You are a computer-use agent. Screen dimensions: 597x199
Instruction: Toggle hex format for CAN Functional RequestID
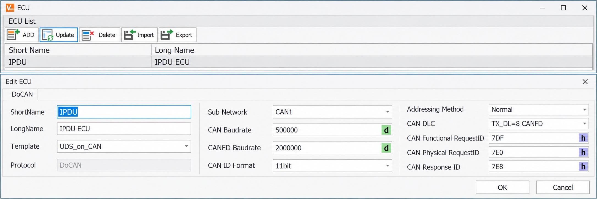[x=583, y=138]
